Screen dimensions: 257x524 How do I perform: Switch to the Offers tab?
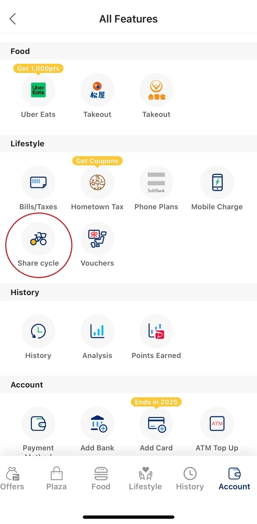click(12, 479)
